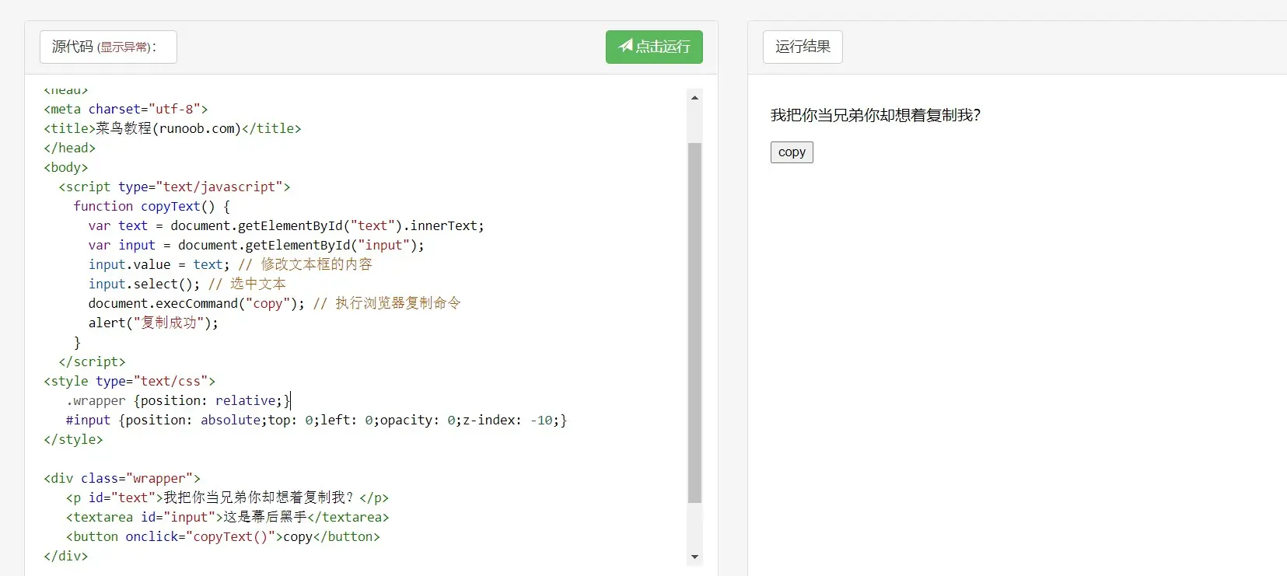
Task: Click the input.select(); line
Action: pyautogui.click(x=187, y=284)
